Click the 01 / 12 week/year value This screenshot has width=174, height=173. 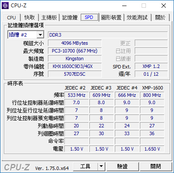151,74
